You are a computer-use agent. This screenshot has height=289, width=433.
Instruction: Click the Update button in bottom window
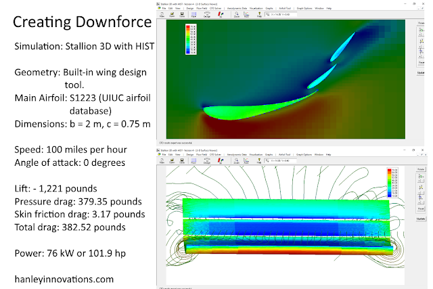tap(421, 219)
